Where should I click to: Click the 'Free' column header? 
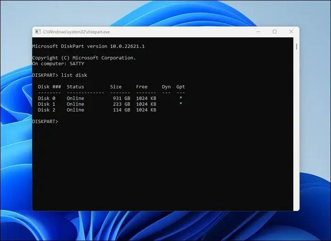pyautogui.click(x=142, y=87)
